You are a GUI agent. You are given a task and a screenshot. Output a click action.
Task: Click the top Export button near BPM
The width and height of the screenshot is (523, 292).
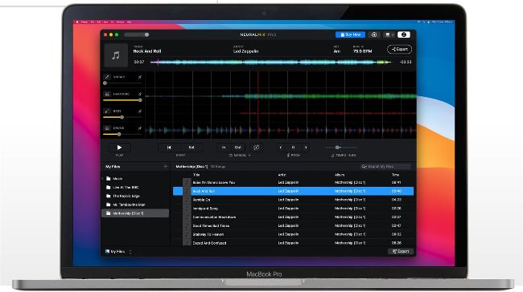point(399,49)
